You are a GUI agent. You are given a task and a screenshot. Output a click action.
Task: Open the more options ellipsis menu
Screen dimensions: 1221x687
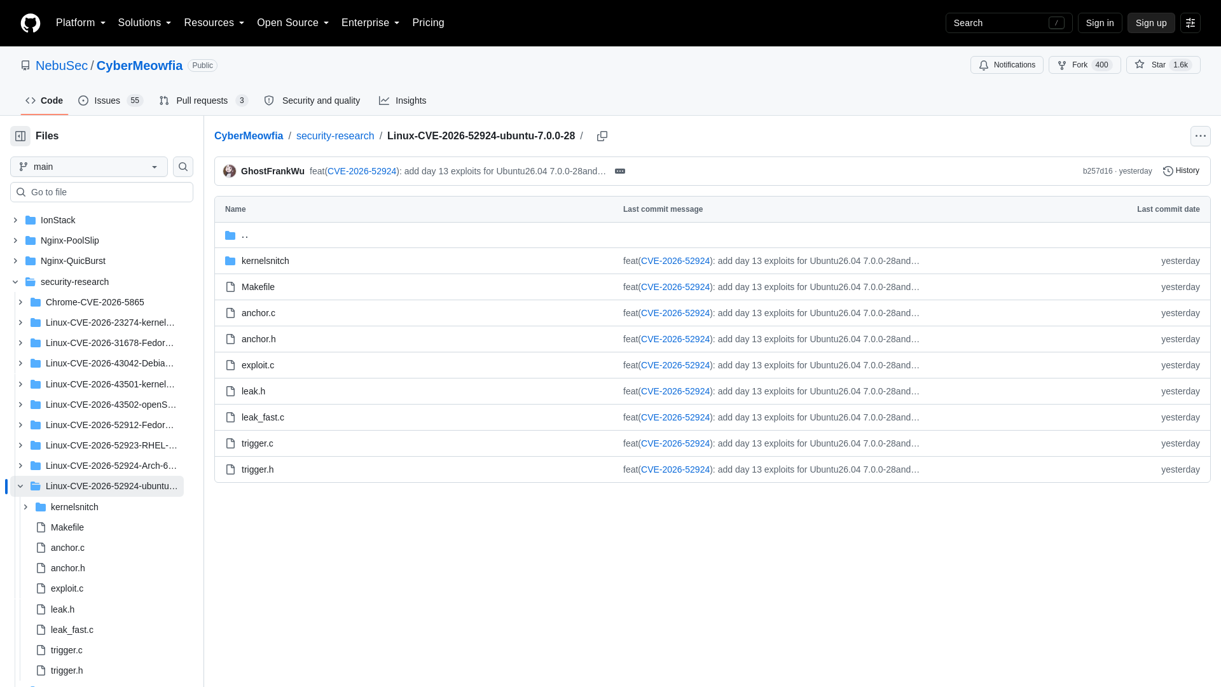1201,136
